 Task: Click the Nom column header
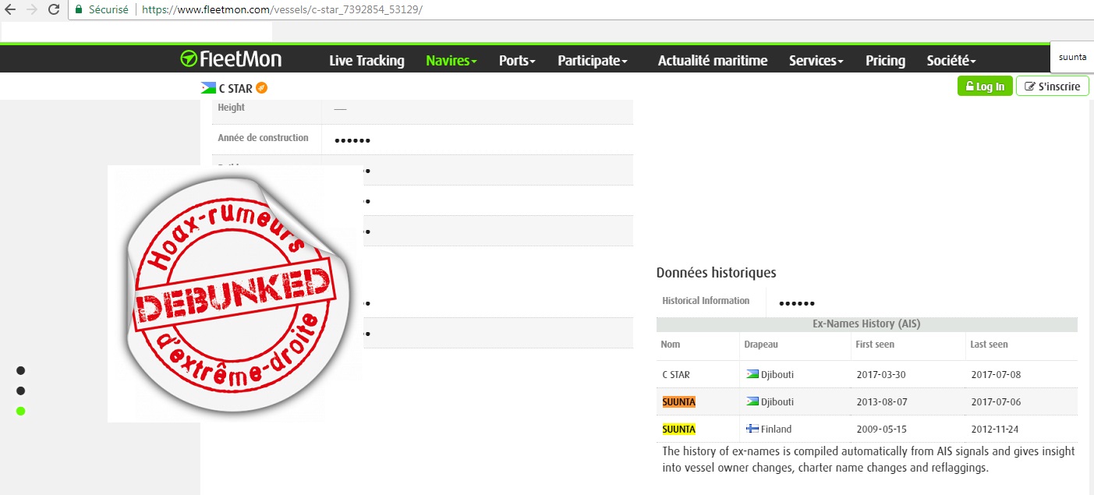click(670, 344)
